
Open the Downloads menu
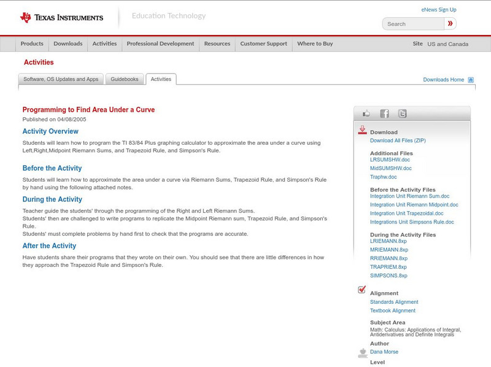point(68,44)
